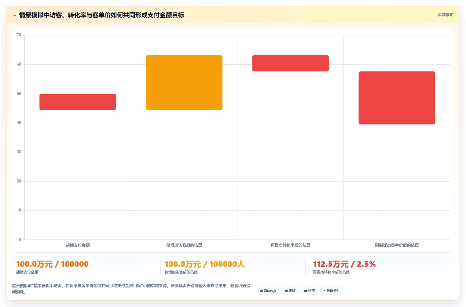Click the y-axis value 70
Image resolution: width=466 pixels, height=307 pixels.
(19, 35)
